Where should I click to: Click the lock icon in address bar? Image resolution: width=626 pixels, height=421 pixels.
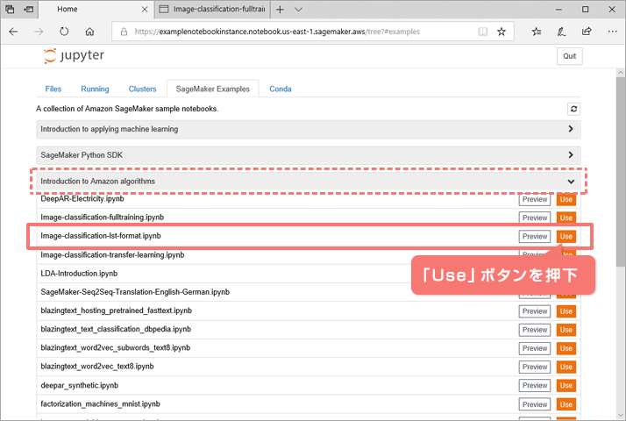click(x=124, y=32)
